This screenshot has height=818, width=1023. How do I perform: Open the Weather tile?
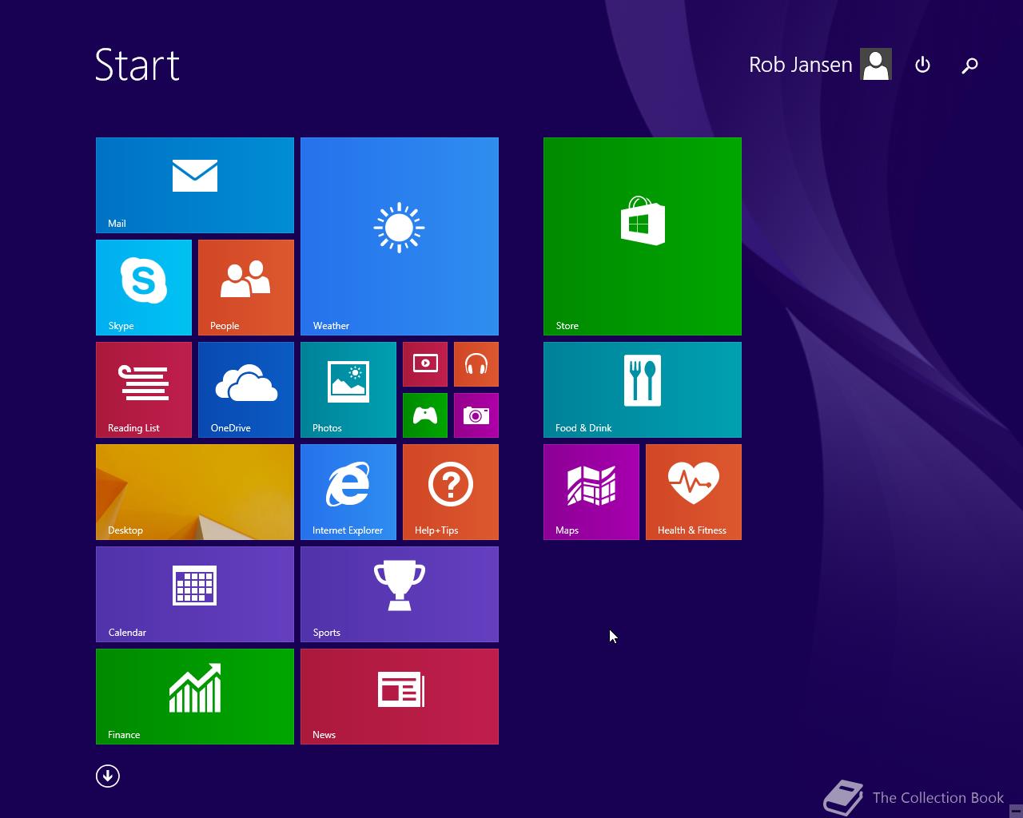tap(400, 236)
